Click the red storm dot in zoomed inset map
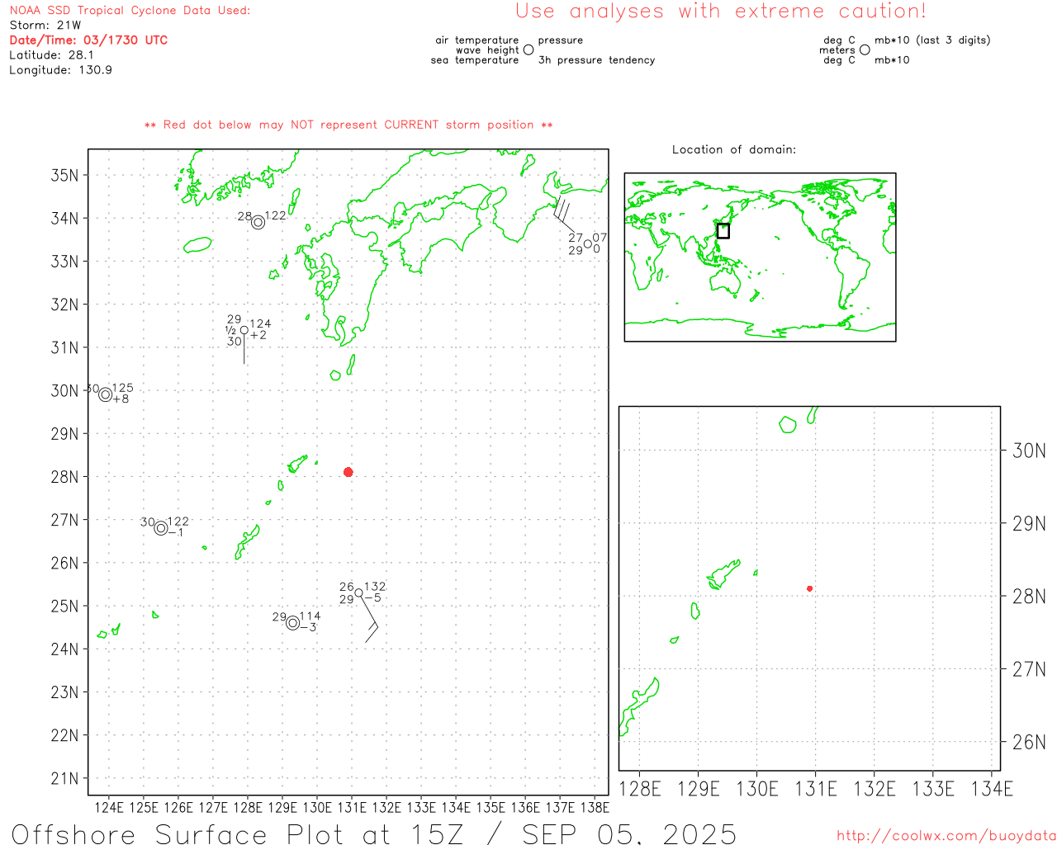 coord(809,588)
